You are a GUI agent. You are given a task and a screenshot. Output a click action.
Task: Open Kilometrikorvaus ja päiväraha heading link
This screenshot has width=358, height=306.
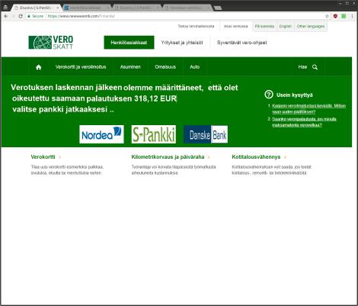168,157
